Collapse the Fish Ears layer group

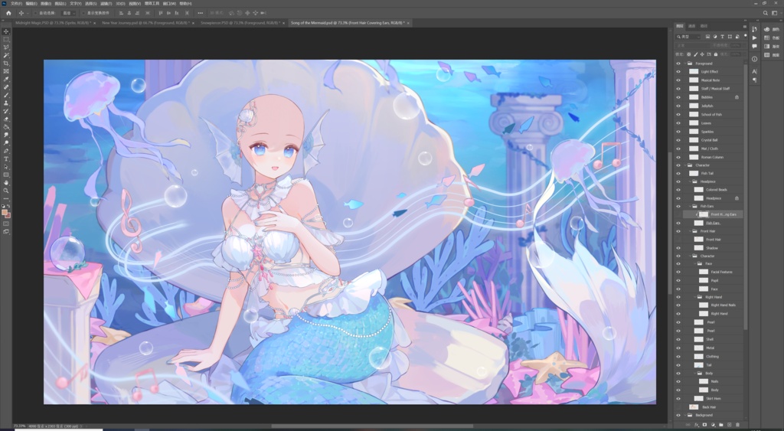point(690,206)
